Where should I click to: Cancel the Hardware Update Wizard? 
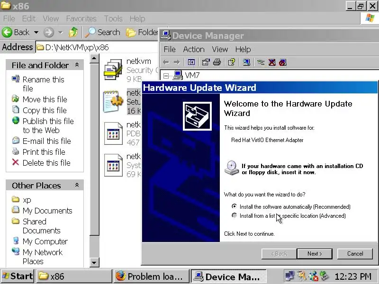pyautogui.click(x=355, y=254)
